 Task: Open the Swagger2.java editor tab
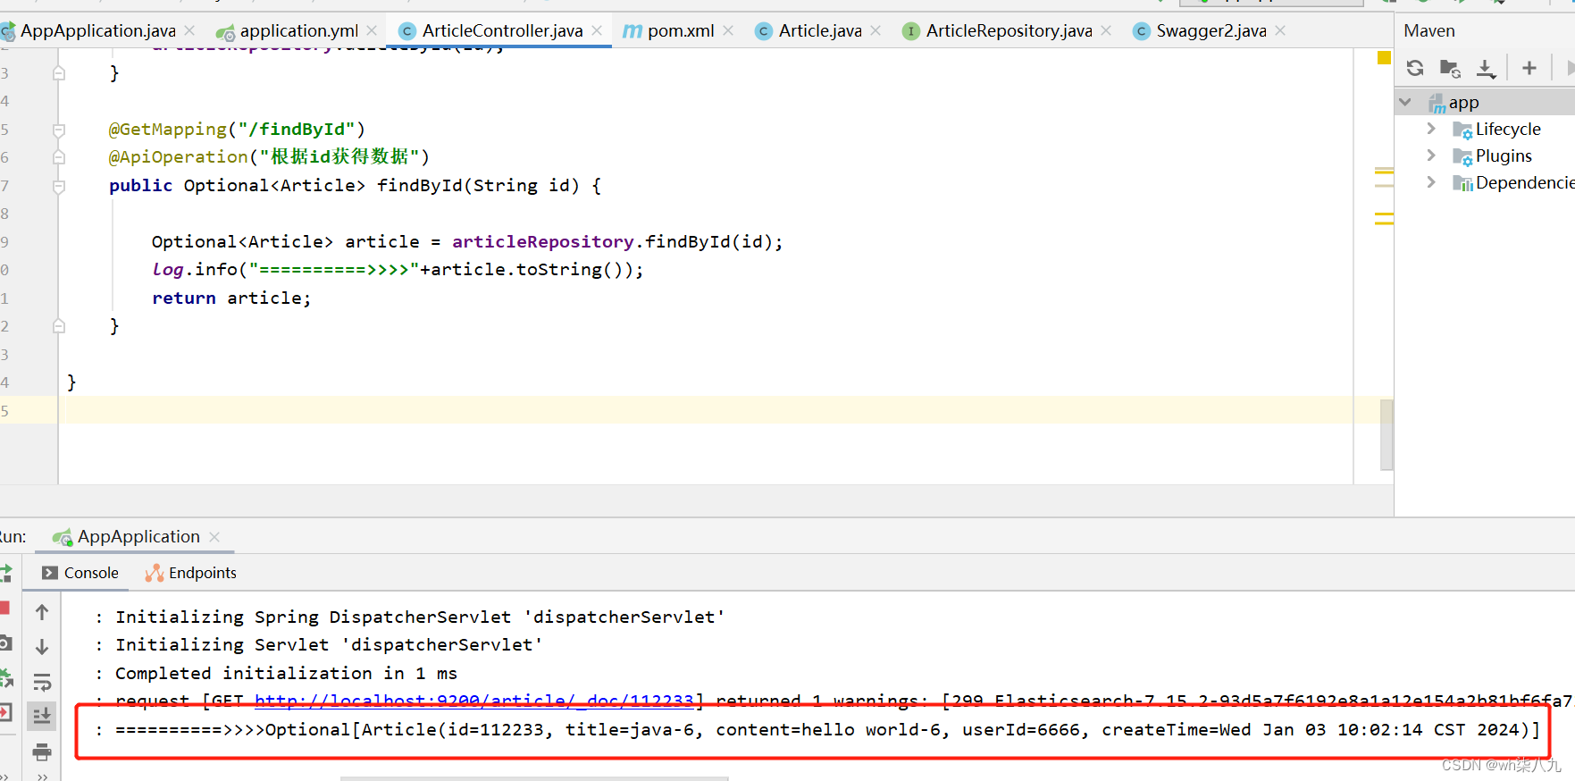(x=1211, y=30)
